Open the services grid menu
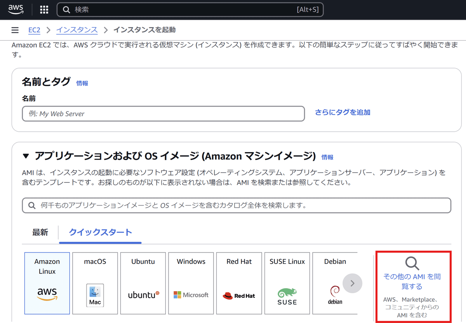The height and width of the screenshot is (323, 466). click(44, 9)
